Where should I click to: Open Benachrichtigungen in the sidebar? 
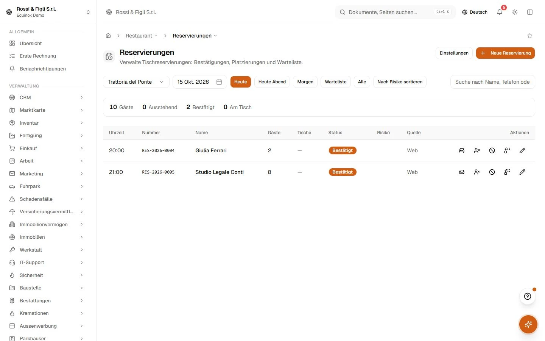[46, 69]
